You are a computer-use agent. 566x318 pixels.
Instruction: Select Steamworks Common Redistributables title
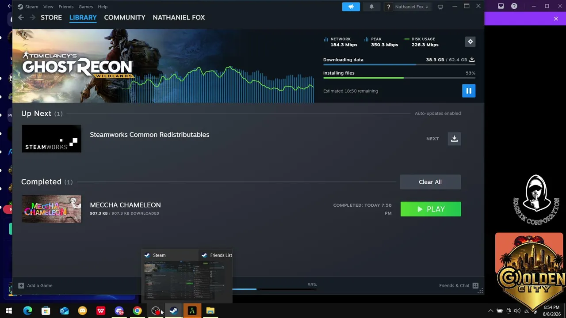(149, 135)
